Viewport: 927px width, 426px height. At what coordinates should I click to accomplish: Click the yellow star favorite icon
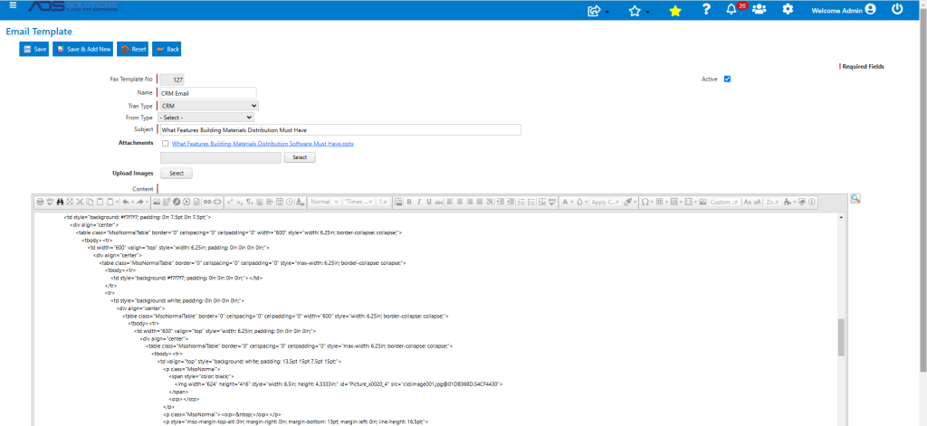(675, 10)
